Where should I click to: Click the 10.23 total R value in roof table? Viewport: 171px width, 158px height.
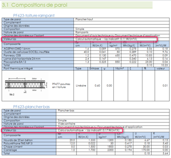coord(165,65)
